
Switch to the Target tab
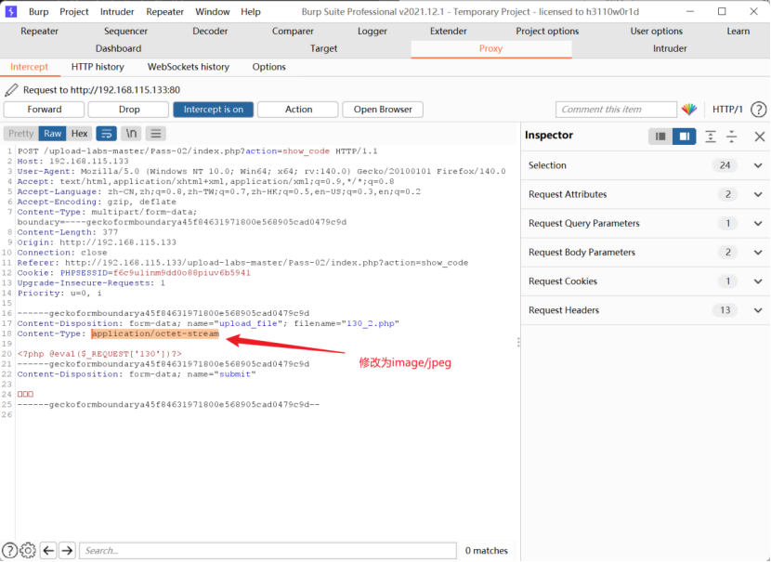pos(323,48)
